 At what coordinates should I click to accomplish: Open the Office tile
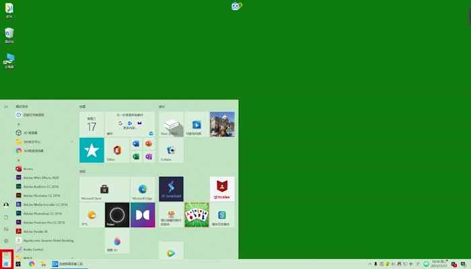117,150
